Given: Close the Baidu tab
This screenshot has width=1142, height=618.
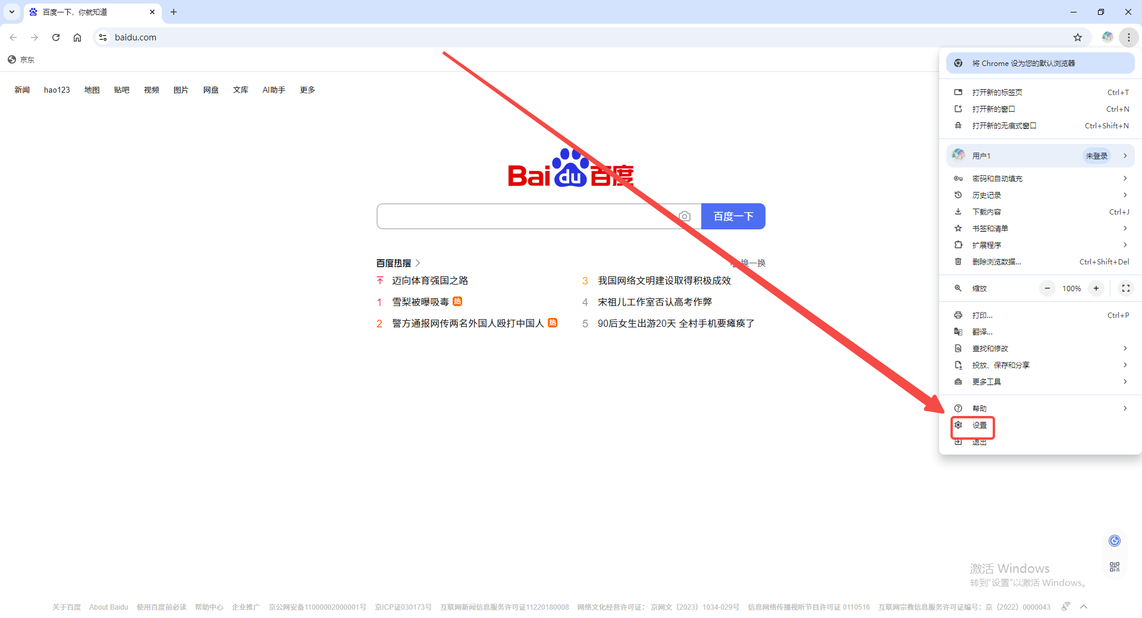Looking at the screenshot, I should pos(152,12).
